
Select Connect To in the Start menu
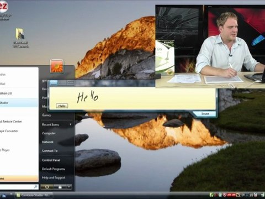50,151
